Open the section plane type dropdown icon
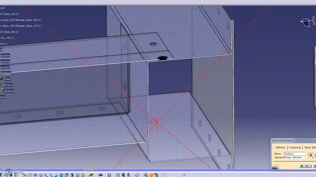 pos(311,155)
